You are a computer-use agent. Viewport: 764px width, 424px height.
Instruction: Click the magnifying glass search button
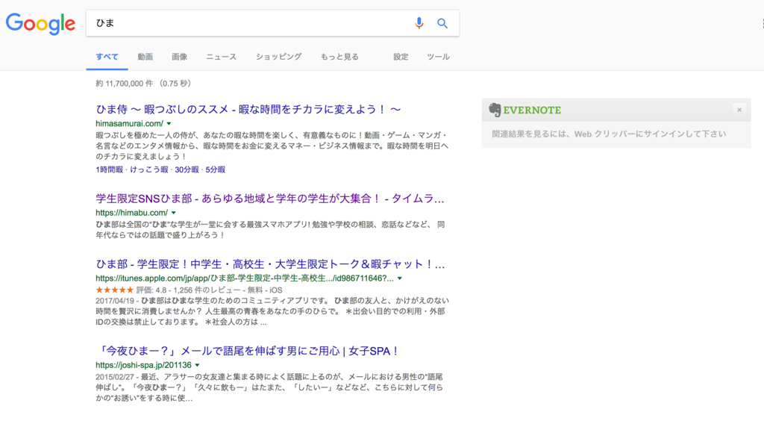pos(442,23)
